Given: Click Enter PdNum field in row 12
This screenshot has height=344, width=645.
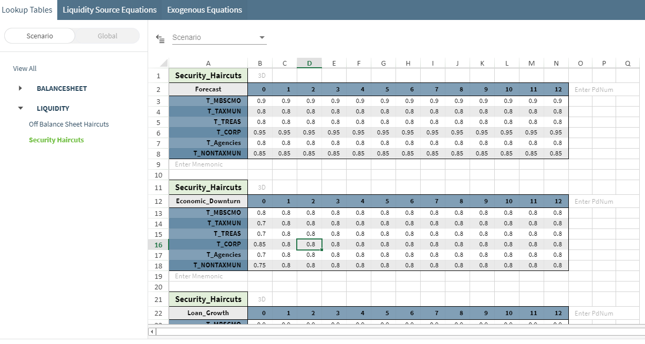Looking at the screenshot, I should point(594,201).
